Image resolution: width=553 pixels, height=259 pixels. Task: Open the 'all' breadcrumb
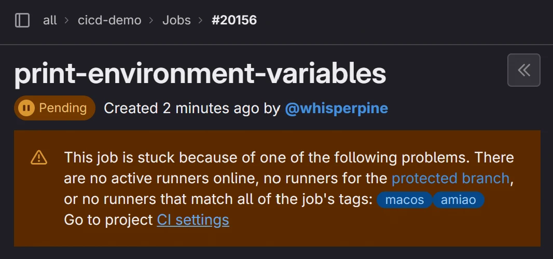click(x=50, y=20)
